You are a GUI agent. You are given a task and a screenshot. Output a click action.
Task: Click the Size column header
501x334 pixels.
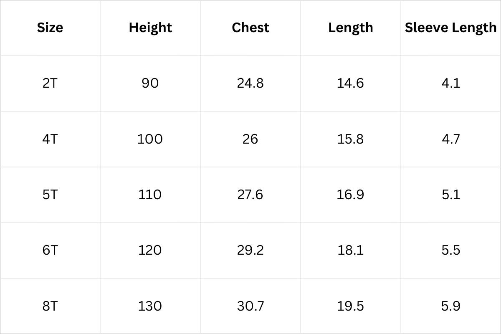click(50, 28)
